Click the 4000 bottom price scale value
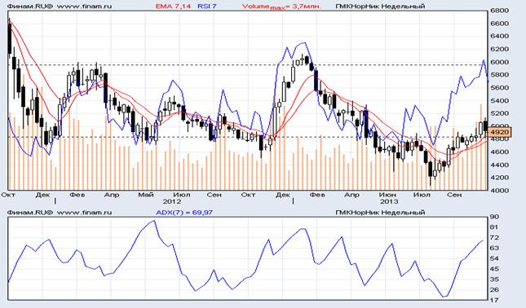 click(x=500, y=191)
